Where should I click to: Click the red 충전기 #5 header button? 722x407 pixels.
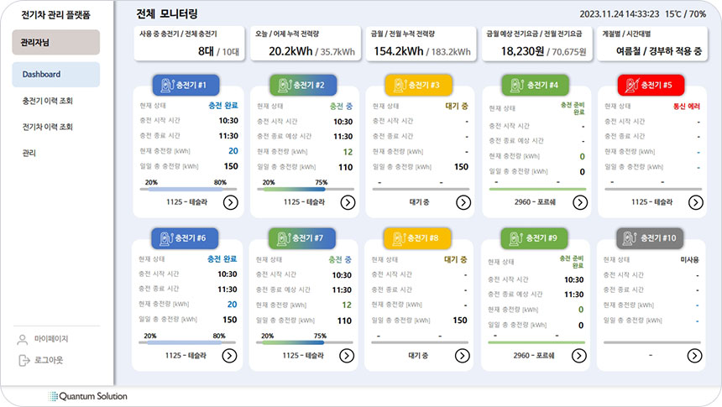651,85
